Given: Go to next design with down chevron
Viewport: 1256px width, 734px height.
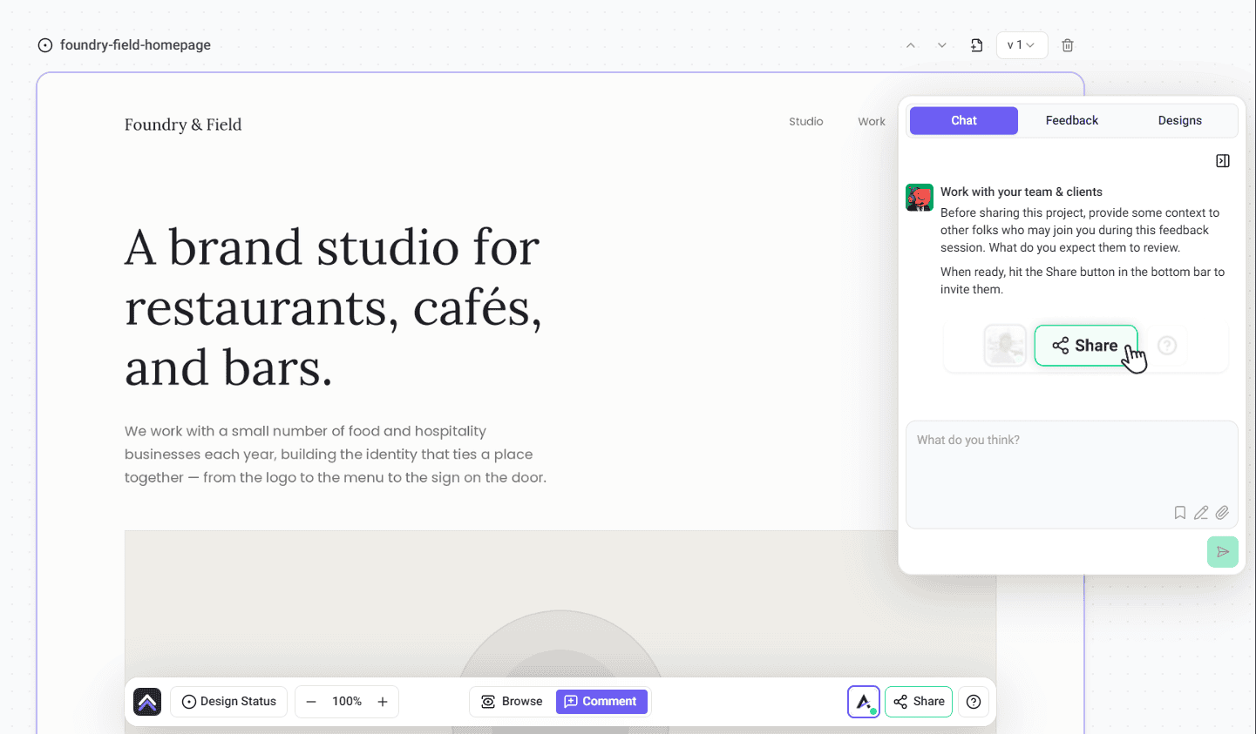Looking at the screenshot, I should tap(942, 45).
